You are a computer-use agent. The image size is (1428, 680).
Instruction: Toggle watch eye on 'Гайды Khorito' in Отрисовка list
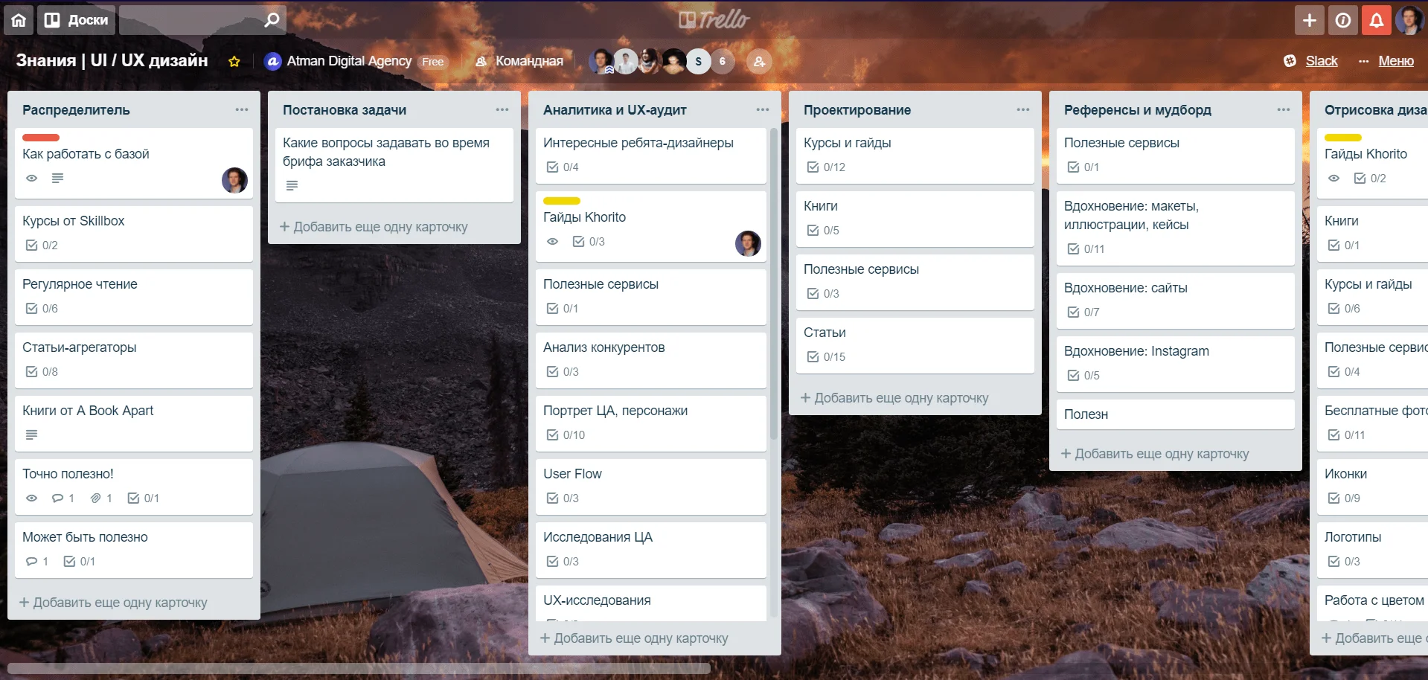(1333, 178)
